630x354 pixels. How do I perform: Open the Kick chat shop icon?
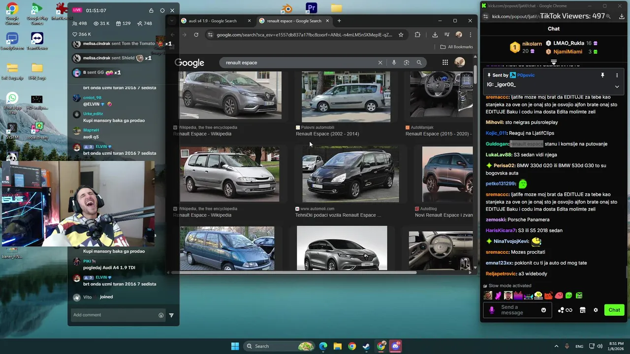click(582, 310)
